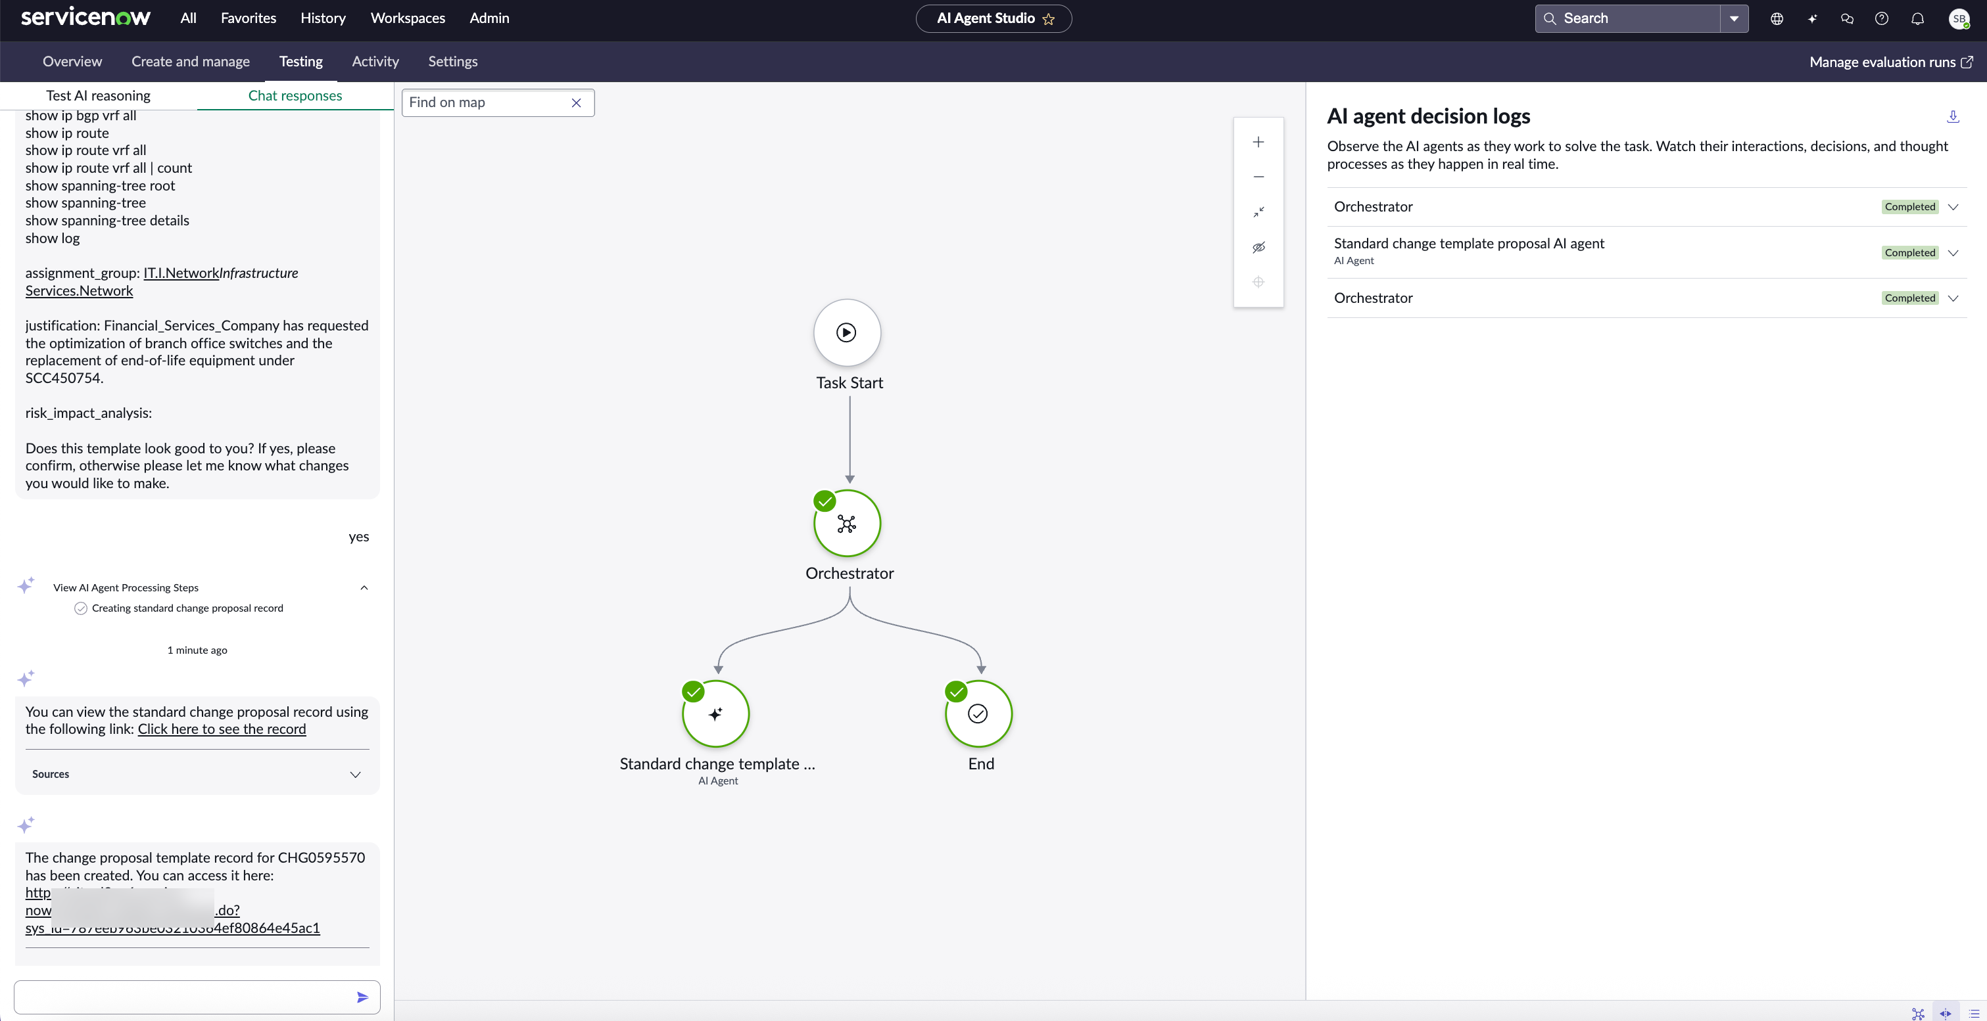Toggle split view with the double-arrow icon
Viewport: 1987px width, 1021px height.
pyautogui.click(x=1946, y=1013)
